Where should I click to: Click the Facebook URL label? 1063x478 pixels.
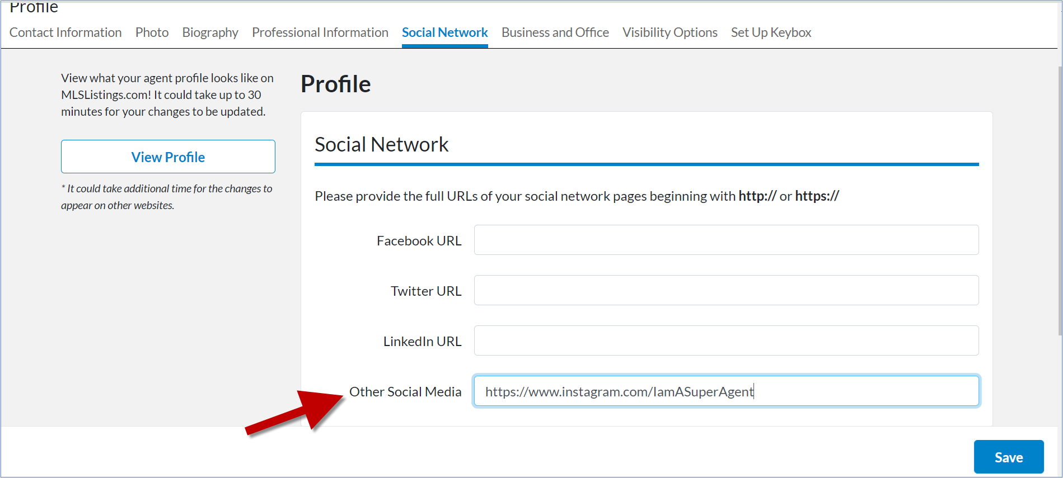click(419, 240)
